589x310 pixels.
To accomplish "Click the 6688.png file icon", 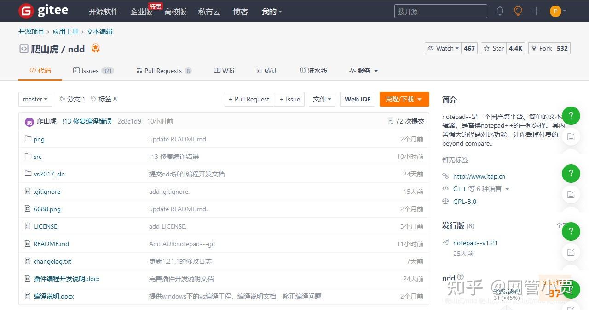I will tap(28, 209).
